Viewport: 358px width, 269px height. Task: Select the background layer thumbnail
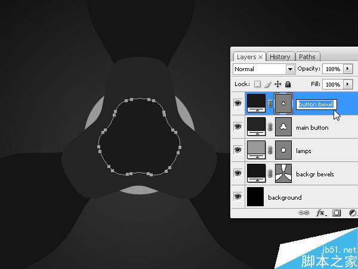coord(255,197)
